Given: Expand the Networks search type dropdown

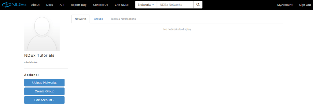Looking at the screenshot, I should pos(146,5).
